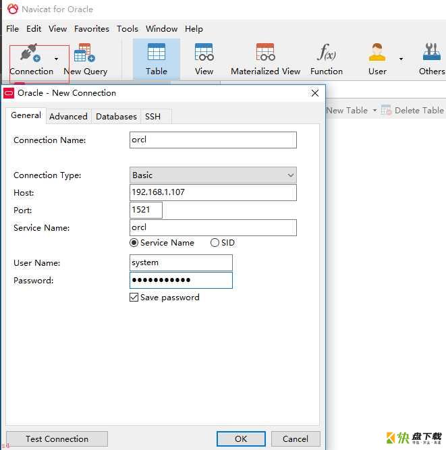446x450 pixels.
Task: Click the Test Connection button
Action: [x=57, y=439]
